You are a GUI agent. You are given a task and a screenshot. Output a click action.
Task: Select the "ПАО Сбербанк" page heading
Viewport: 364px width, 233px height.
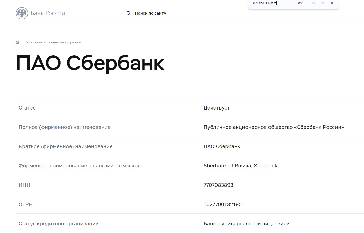(90, 63)
